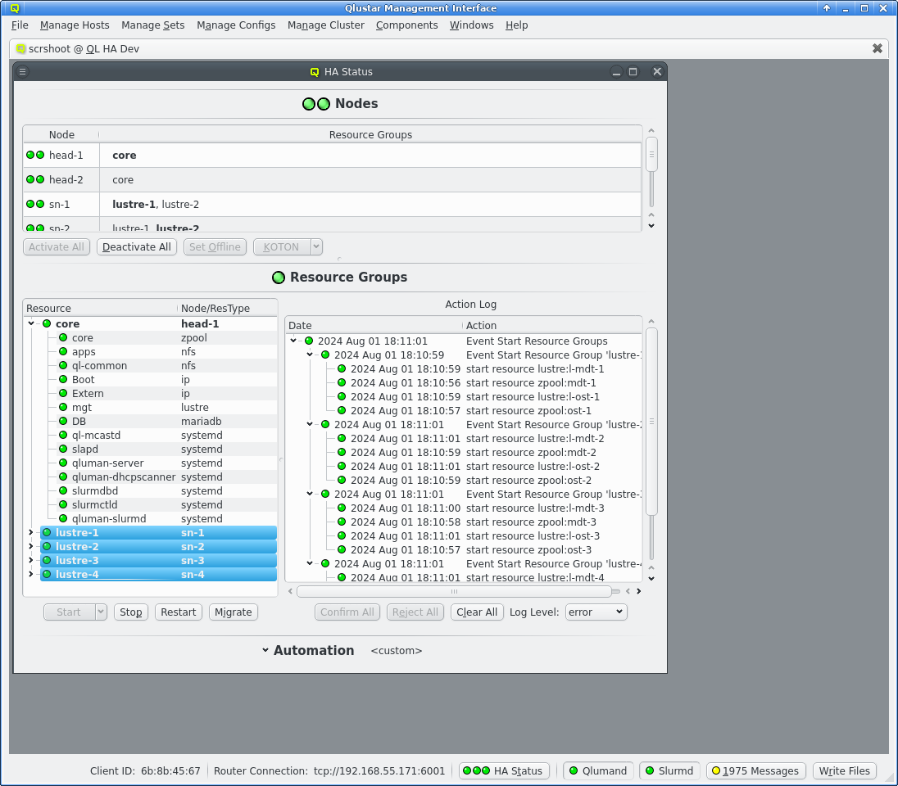The image size is (898, 786).
Task: Click the Stop button
Action: [x=130, y=612]
